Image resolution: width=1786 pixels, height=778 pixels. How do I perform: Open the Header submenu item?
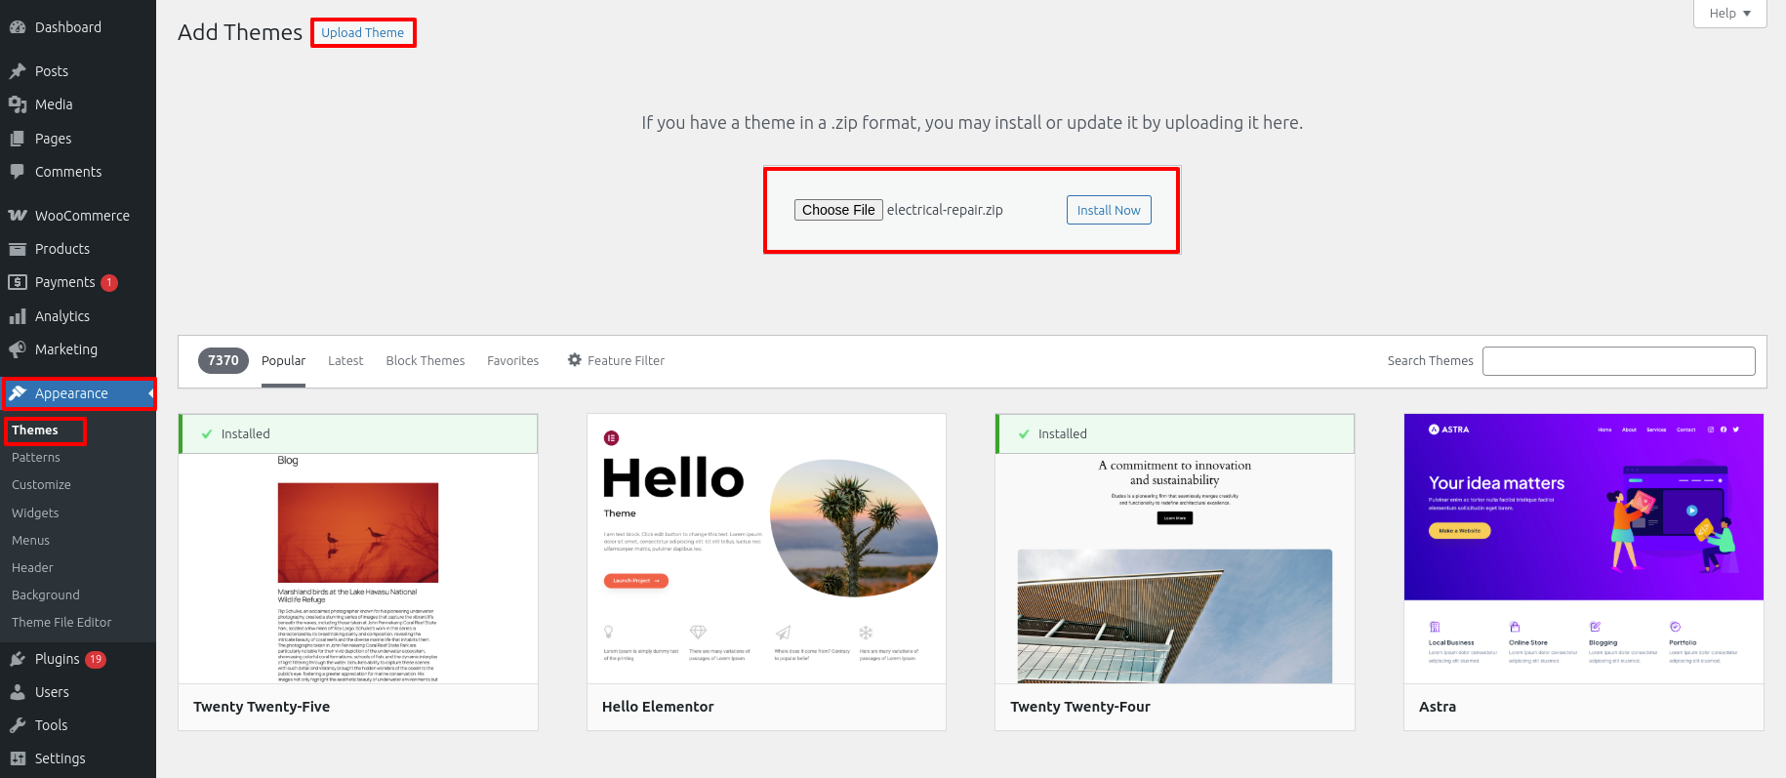pos(32,567)
